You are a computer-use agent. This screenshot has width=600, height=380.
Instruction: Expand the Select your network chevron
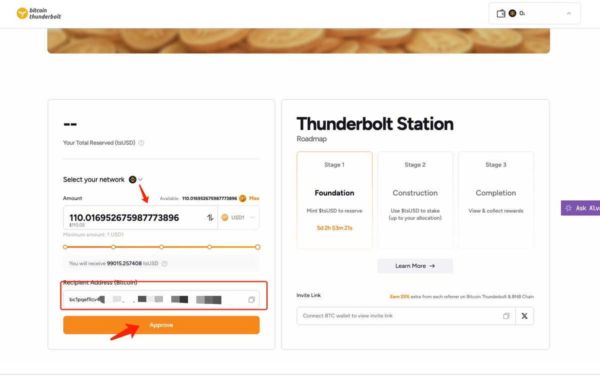click(x=140, y=179)
